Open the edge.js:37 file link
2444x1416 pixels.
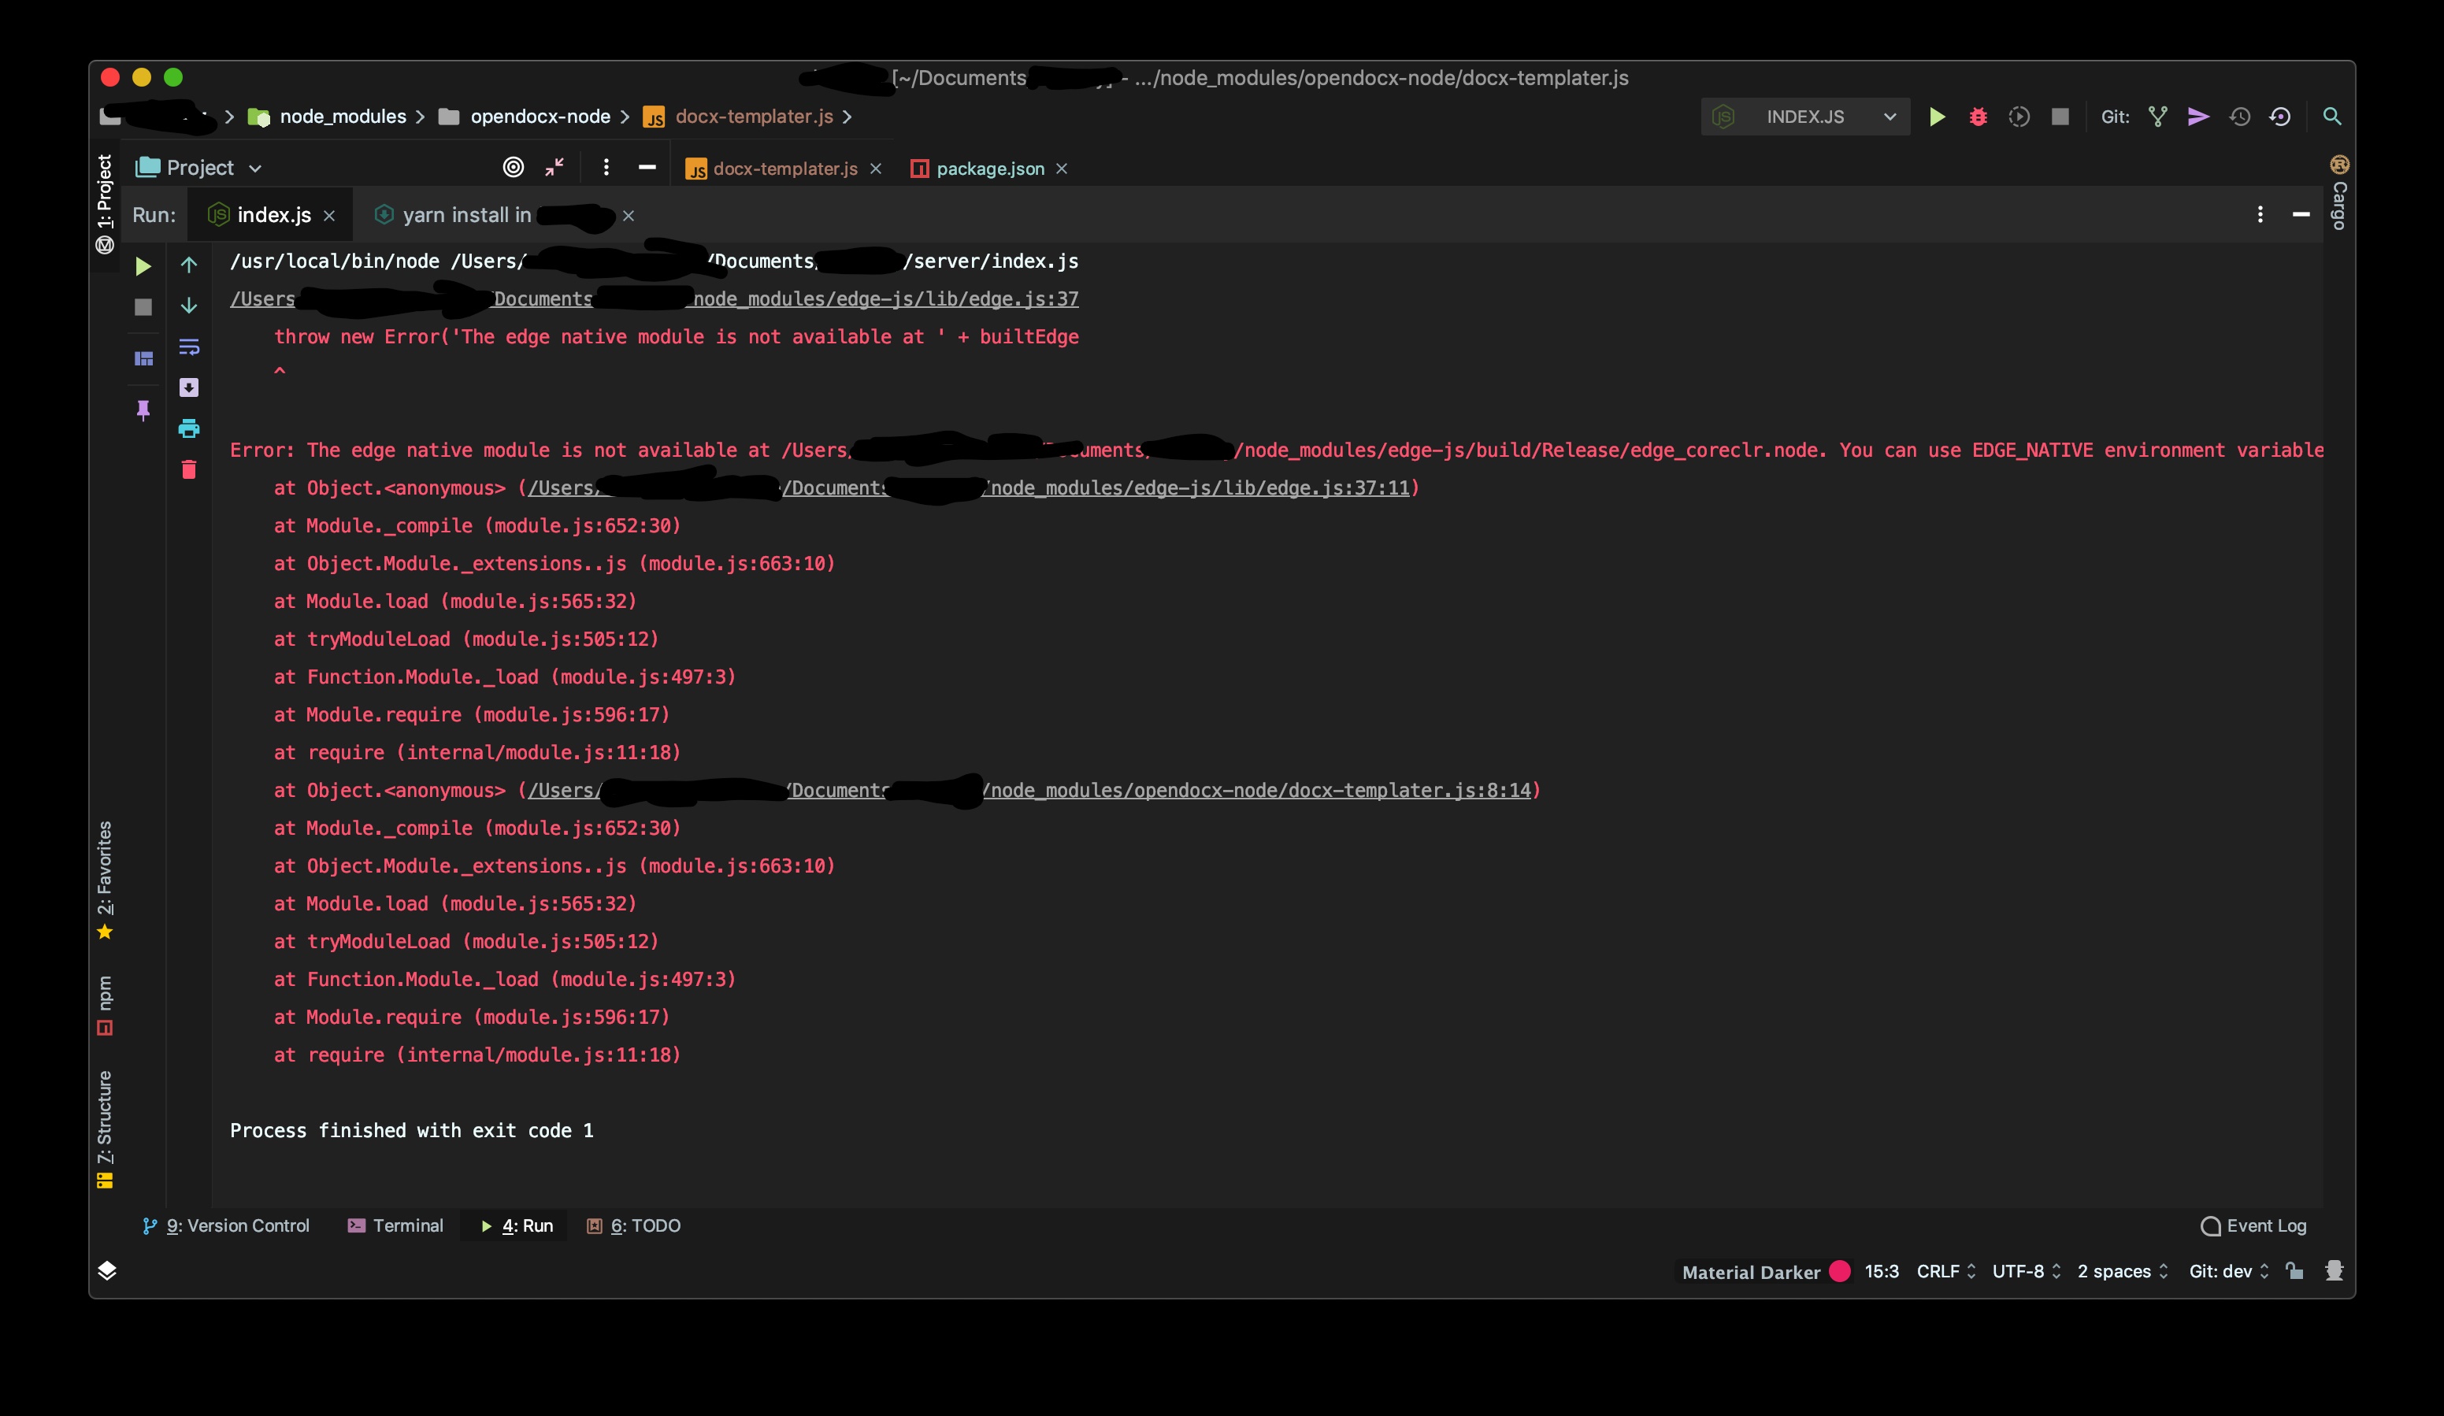coord(654,298)
